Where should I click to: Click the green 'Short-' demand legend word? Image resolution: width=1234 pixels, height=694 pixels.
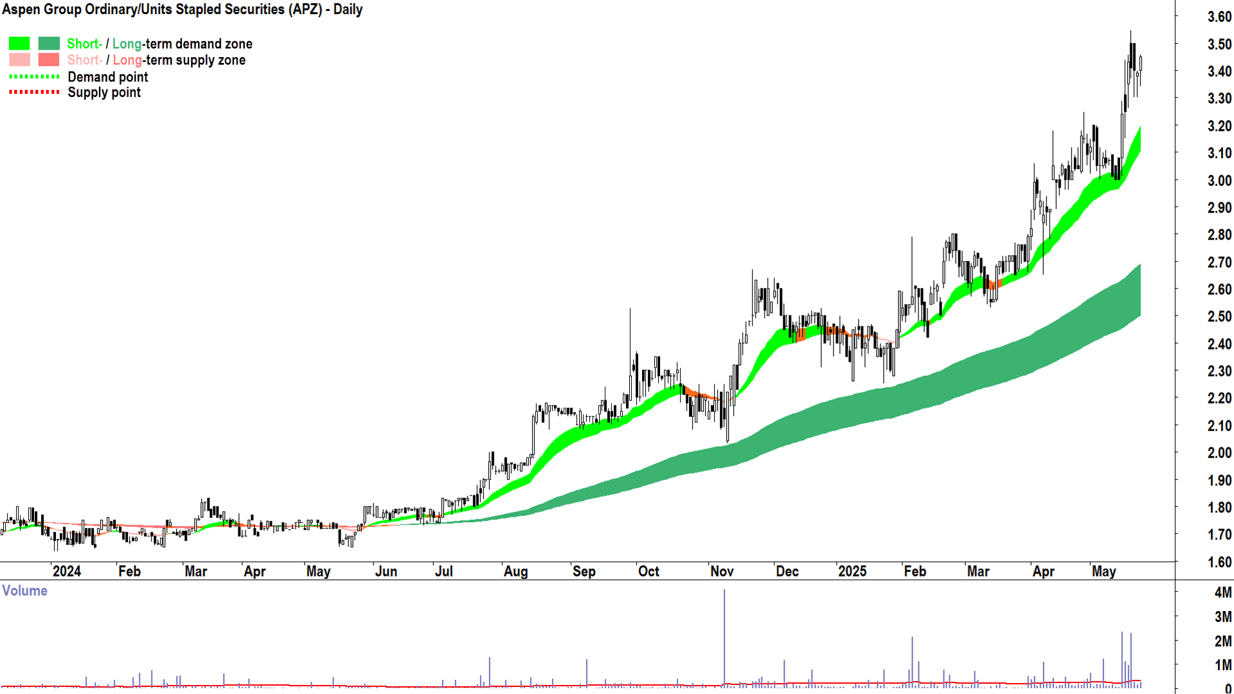85,44
